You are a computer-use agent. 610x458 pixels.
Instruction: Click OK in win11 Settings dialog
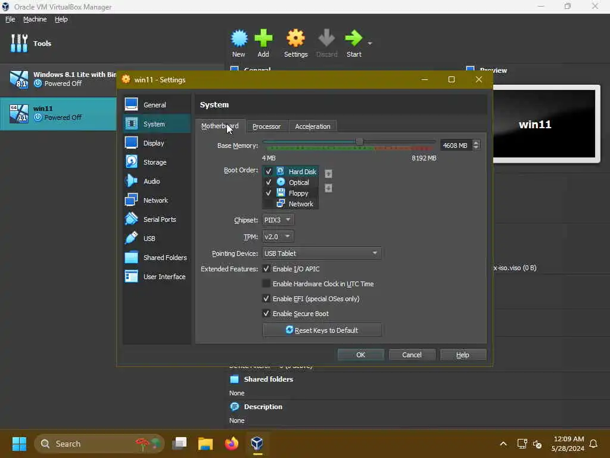click(360, 355)
